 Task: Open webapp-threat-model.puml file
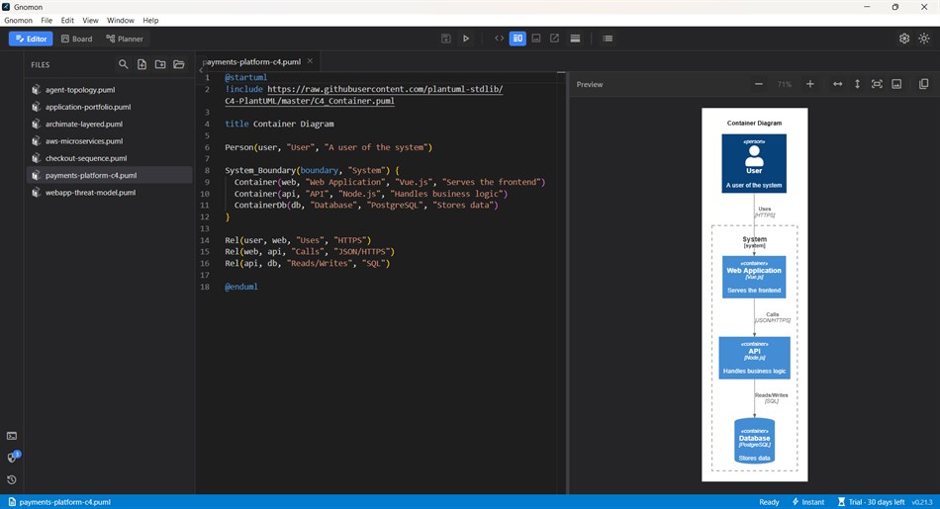(110, 192)
